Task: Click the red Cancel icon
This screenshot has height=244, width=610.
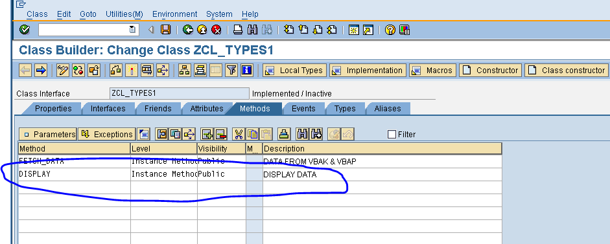Action: (x=216, y=30)
